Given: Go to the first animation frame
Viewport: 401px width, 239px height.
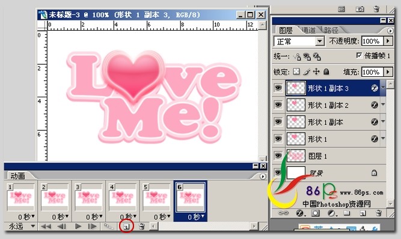Looking at the screenshot, I should 46,226.
